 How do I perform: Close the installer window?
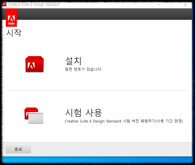coord(185,5)
